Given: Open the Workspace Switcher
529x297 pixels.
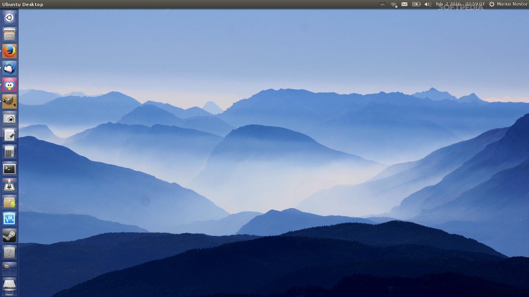Looking at the screenshot, I should tap(9, 269).
